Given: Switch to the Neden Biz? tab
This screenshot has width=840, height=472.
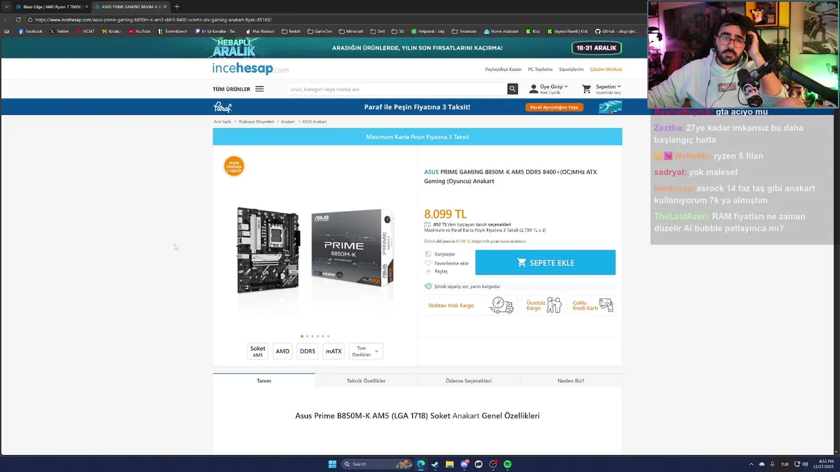Looking at the screenshot, I should (x=571, y=380).
